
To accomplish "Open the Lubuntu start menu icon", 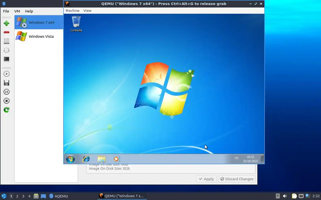I will point(4,196).
